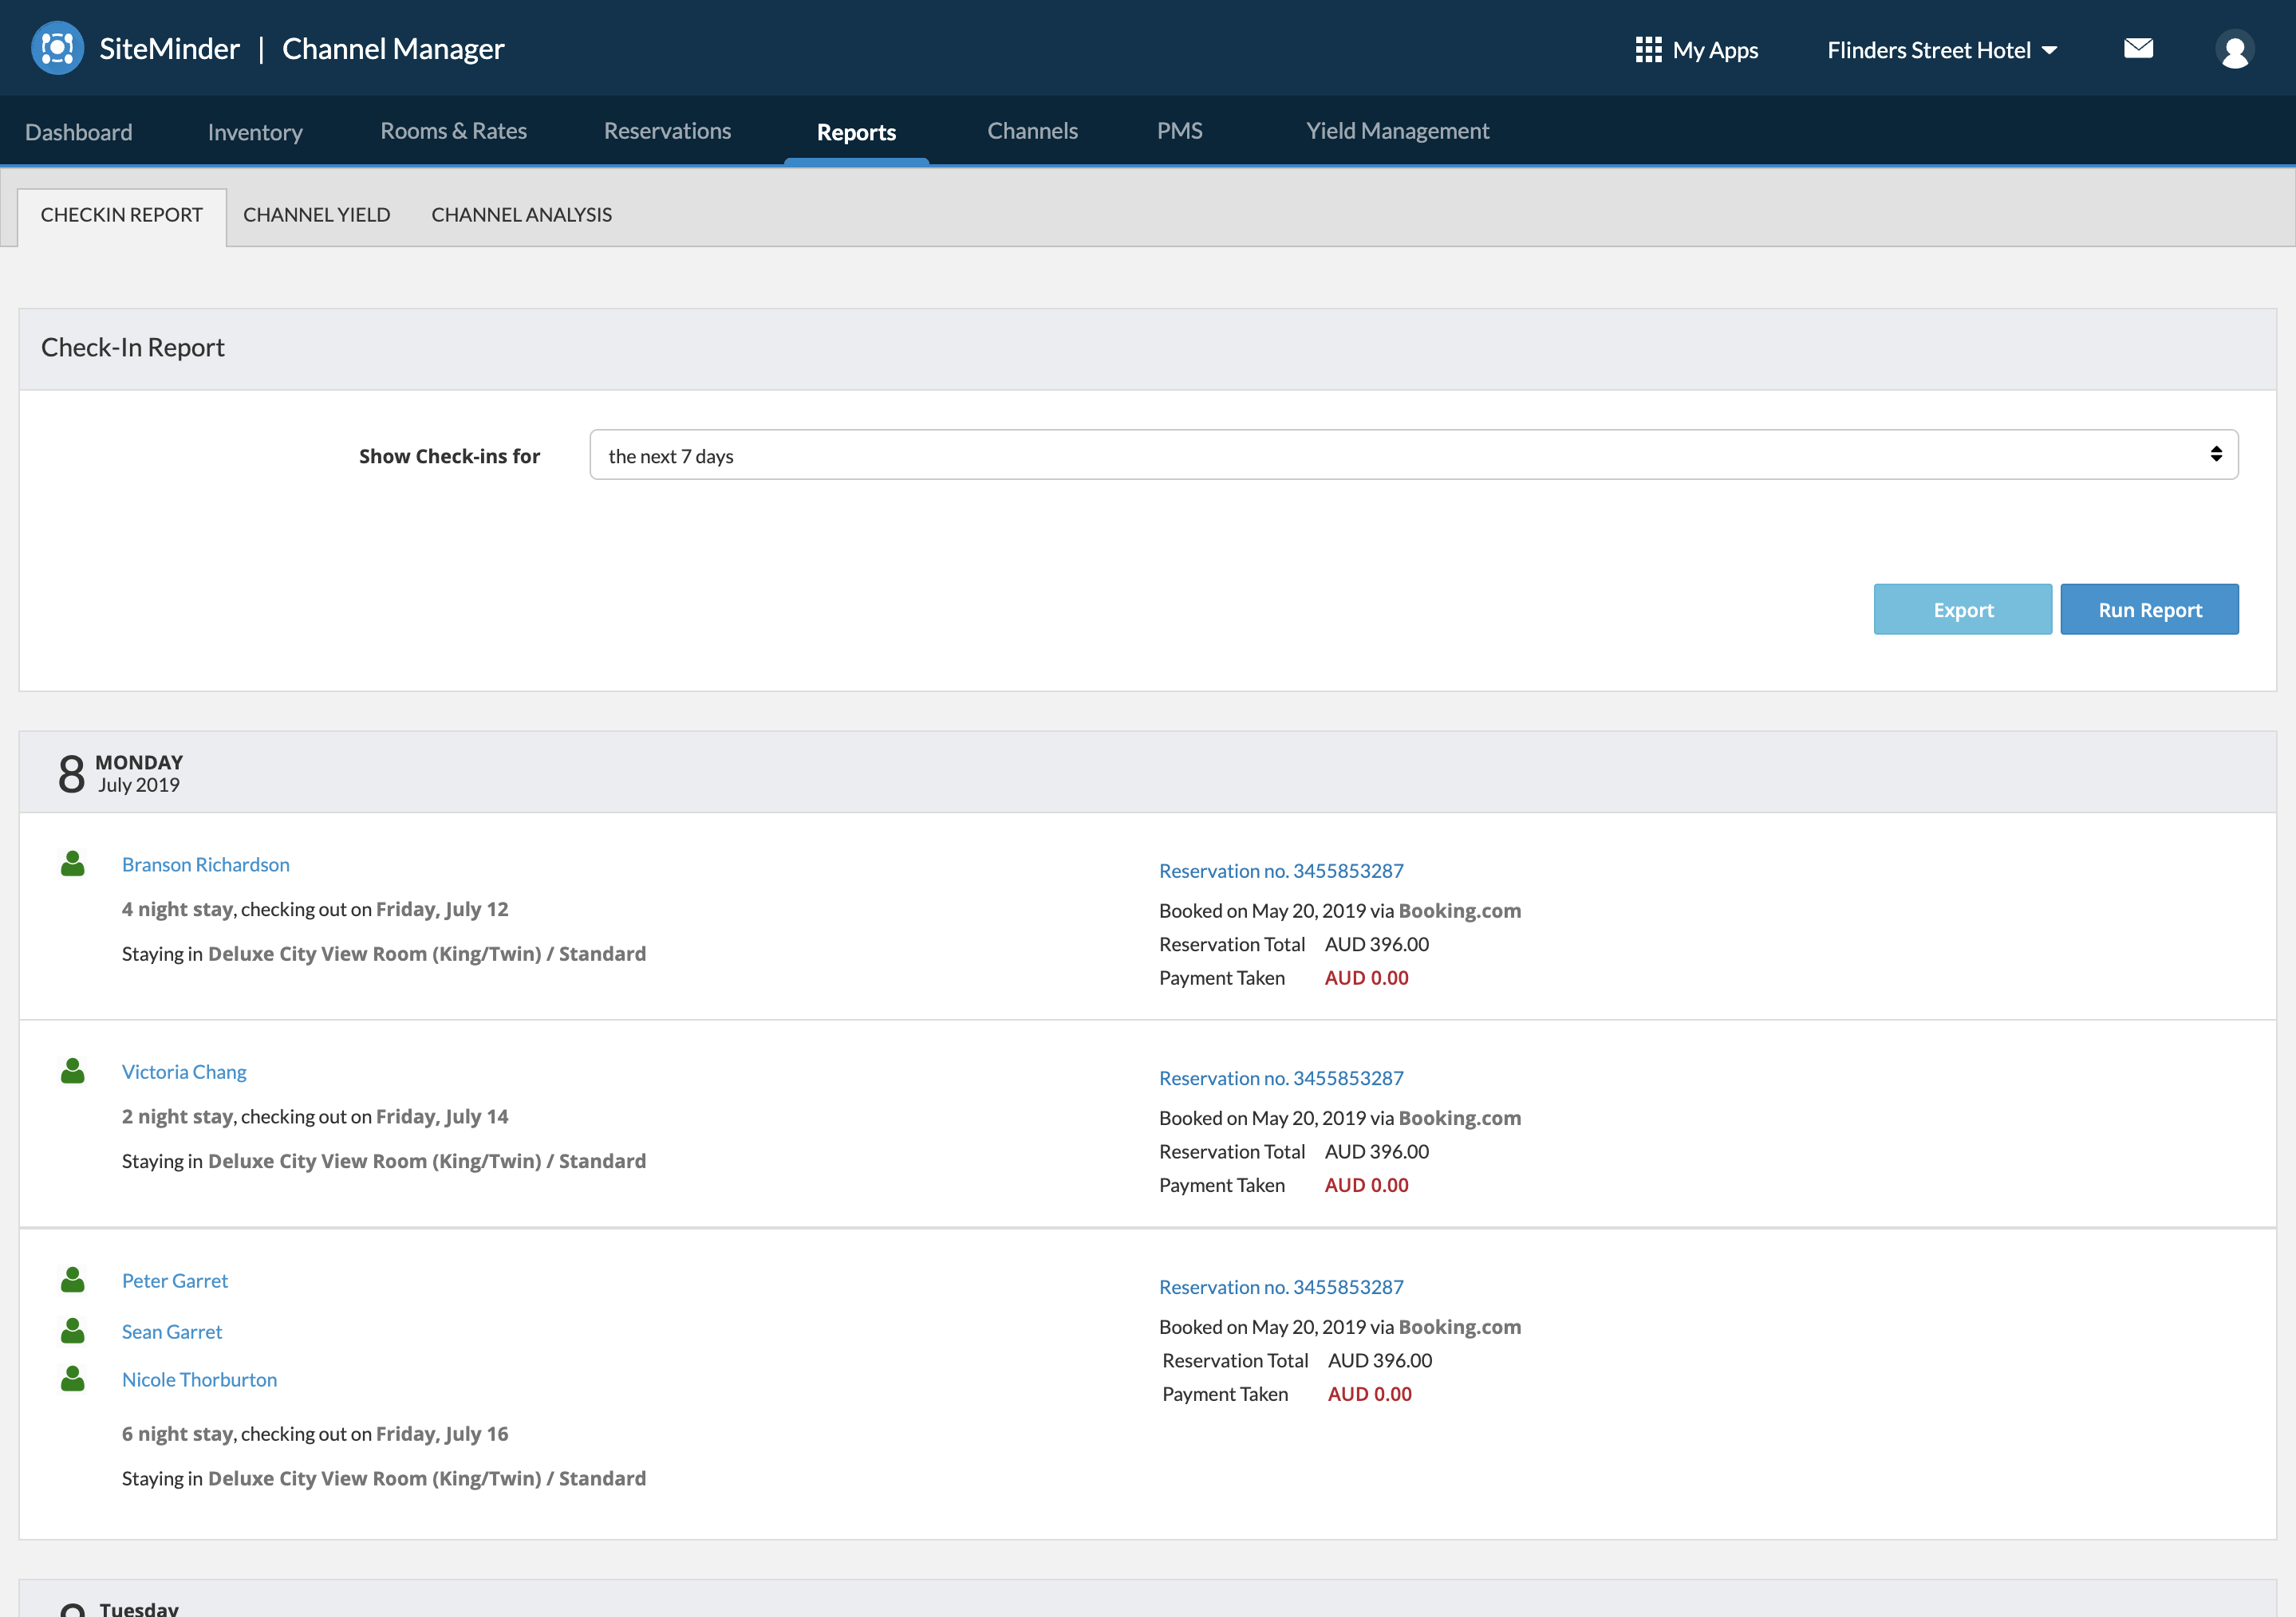Click Payment Taken AUD 0.00 for Branson
Screen dimensions: 2296x1617
tap(1283, 978)
